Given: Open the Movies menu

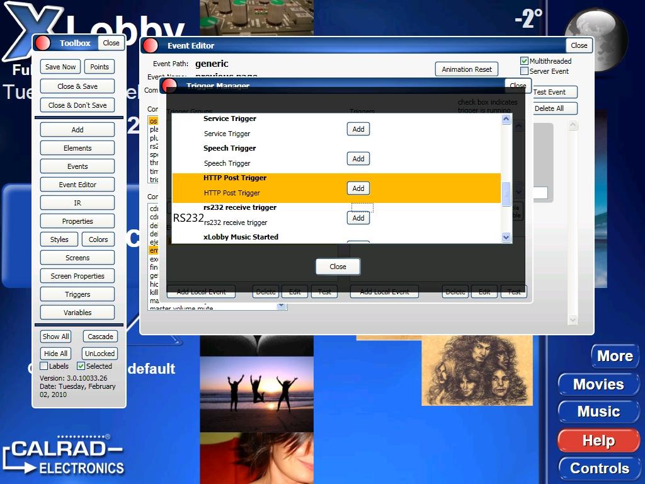Looking at the screenshot, I should (598, 384).
